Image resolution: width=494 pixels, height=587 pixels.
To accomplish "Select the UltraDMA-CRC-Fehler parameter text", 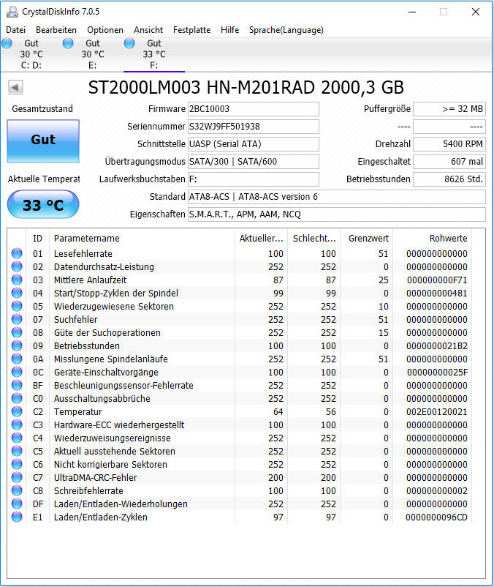I will [x=95, y=478].
